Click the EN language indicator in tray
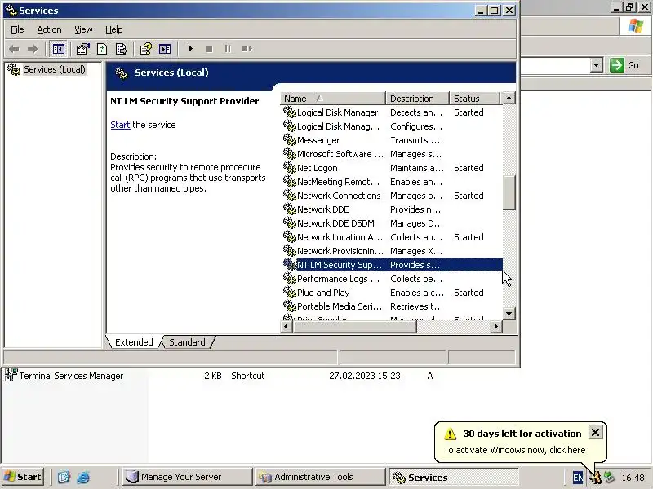 point(578,478)
